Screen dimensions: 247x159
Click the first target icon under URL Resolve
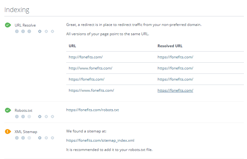click(x=17, y=31)
